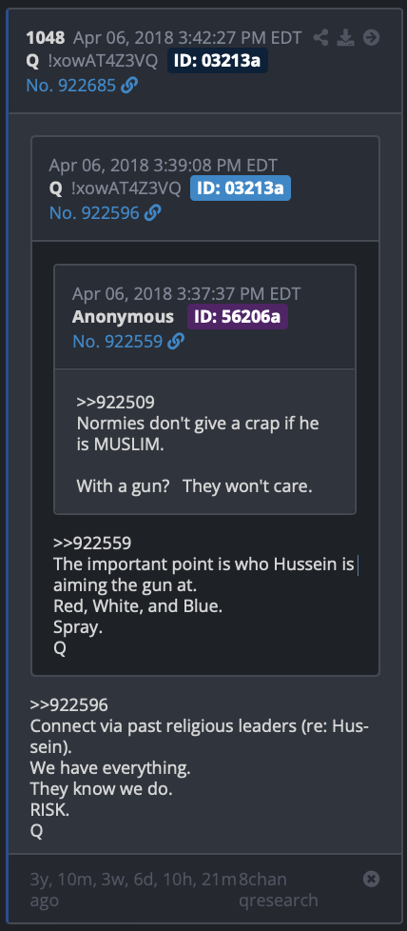This screenshot has width=407, height=931.
Task: Open post No. 922596 link
Action: click(x=94, y=212)
